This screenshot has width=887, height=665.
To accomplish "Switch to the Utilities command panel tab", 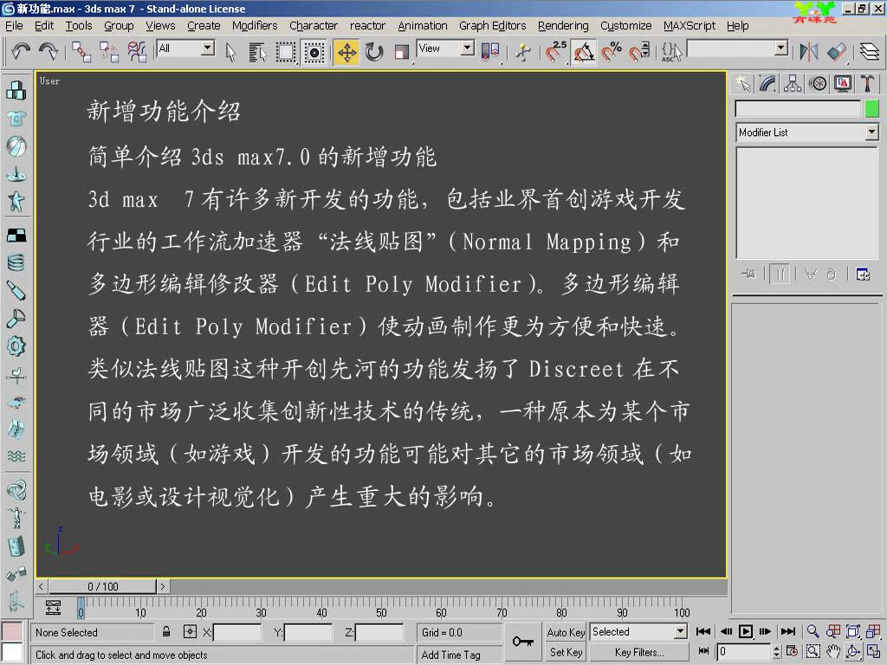I will pyautogui.click(x=866, y=84).
